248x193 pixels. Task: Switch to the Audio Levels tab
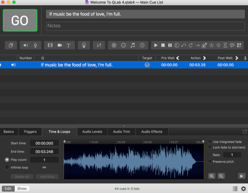[92, 132]
